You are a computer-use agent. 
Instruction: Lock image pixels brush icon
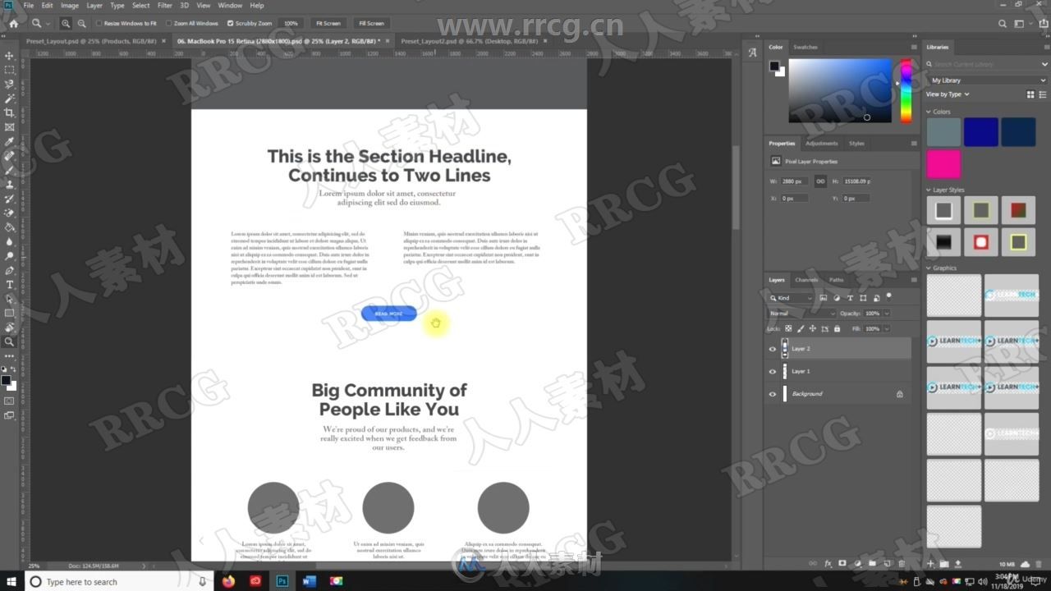pyautogui.click(x=801, y=328)
